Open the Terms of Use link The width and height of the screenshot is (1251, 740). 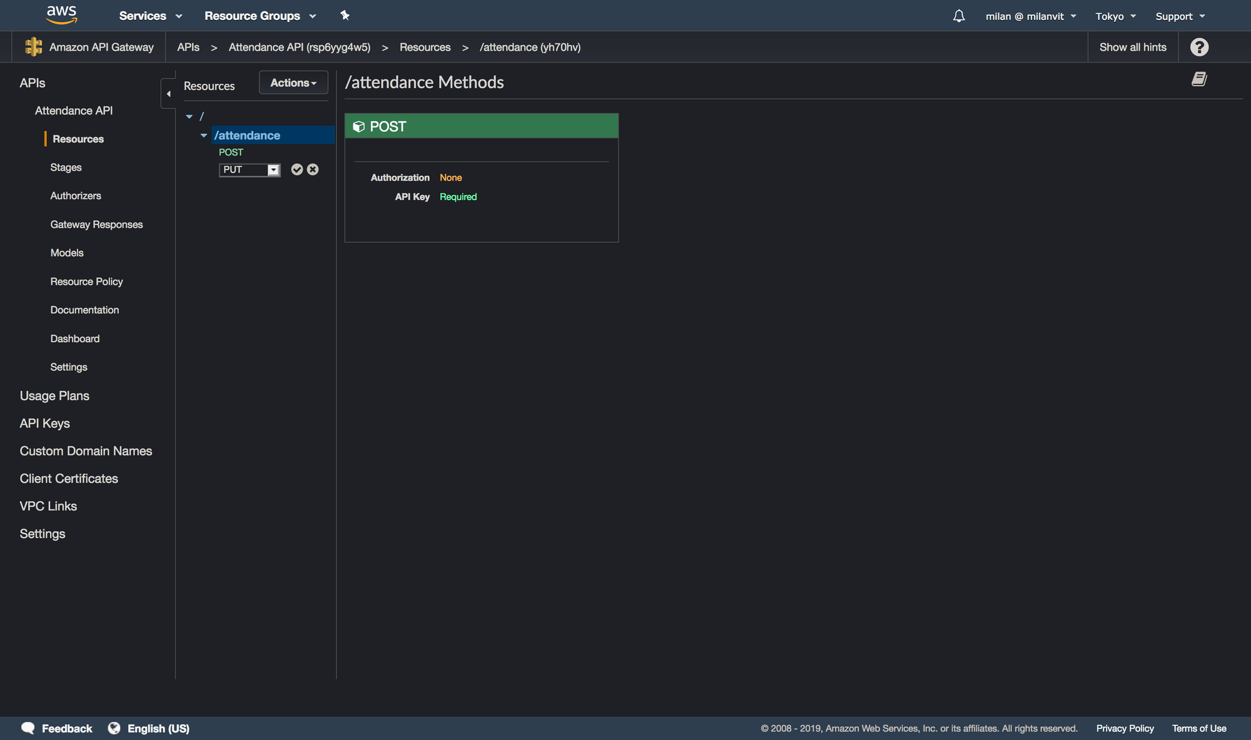click(1199, 728)
